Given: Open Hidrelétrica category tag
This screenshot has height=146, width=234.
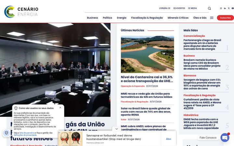Looking at the screenshot, I should [191, 115].
